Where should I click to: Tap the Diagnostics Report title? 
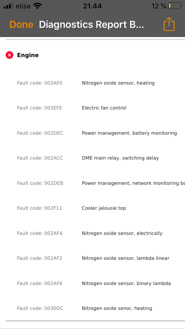[91, 25]
